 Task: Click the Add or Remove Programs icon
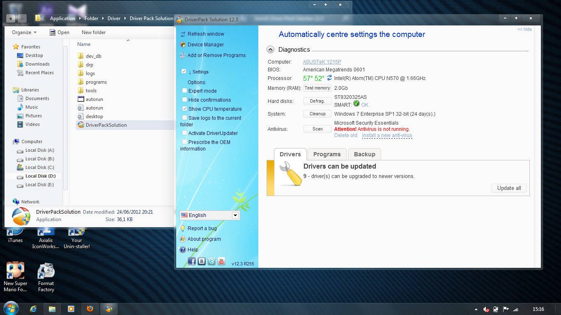click(183, 55)
